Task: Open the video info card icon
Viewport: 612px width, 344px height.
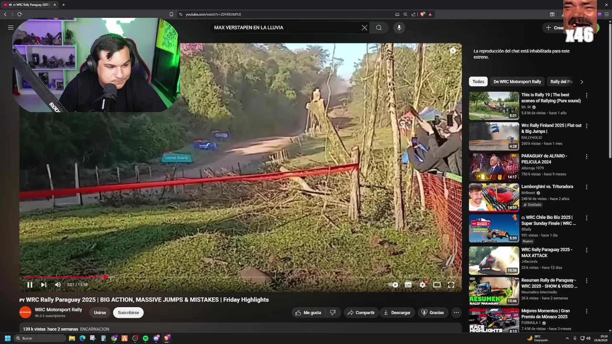Action: [x=453, y=51]
